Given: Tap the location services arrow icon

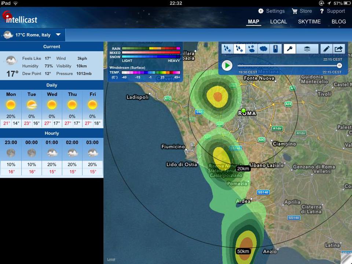Looking at the screenshot, I should click(329, 3).
